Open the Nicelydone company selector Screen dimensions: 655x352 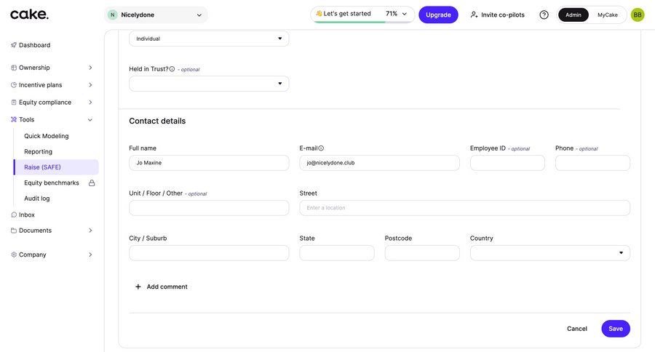tap(156, 15)
